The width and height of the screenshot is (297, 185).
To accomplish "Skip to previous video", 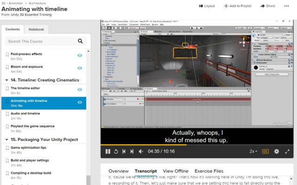I will (124, 152).
